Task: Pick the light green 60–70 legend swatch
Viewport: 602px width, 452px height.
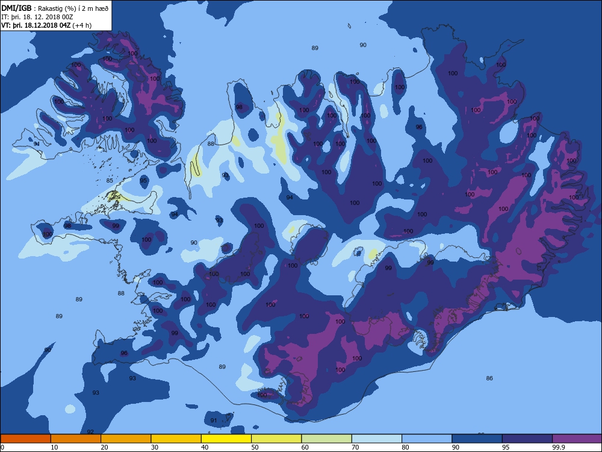Action: pyautogui.click(x=327, y=439)
